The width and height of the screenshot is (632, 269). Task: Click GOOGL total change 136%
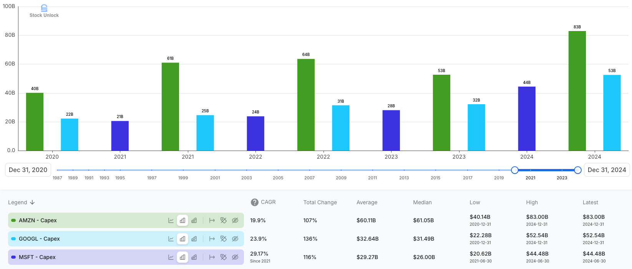click(310, 239)
